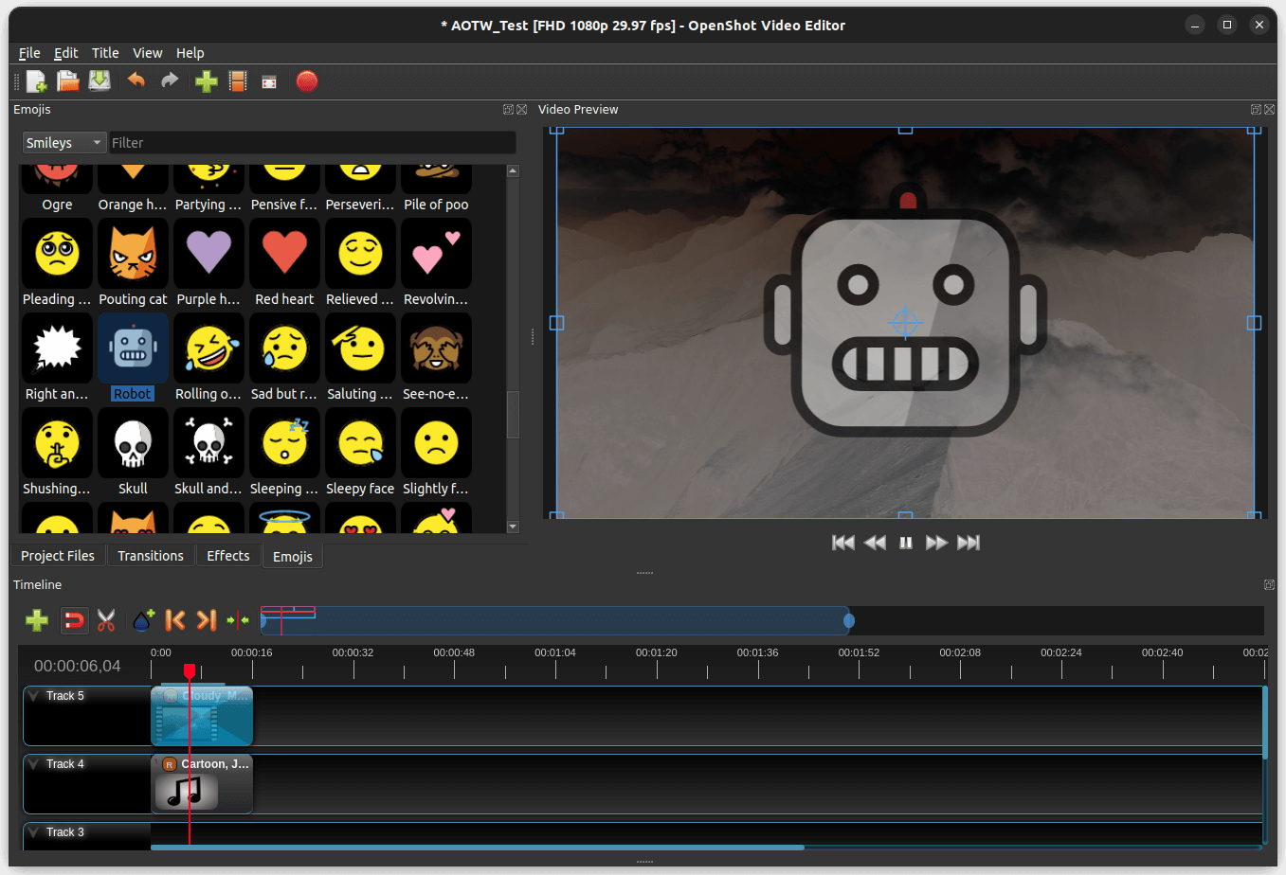This screenshot has height=875, width=1286.
Task: Undo the last action
Action: [136, 81]
